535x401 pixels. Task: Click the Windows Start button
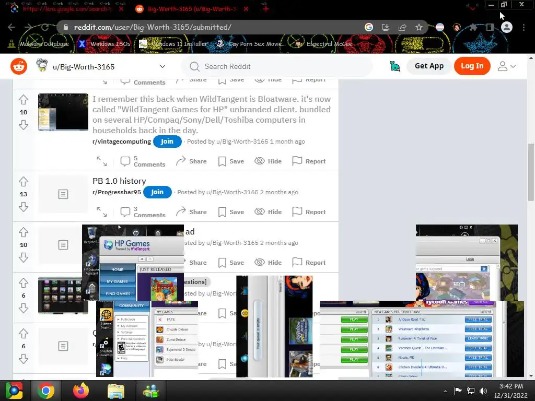(x=14, y=391)
